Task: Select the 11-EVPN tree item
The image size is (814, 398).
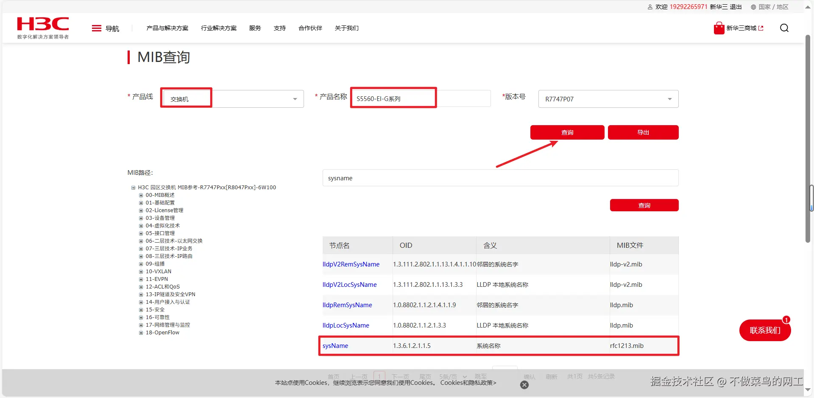Action: (x=157, y=279)
